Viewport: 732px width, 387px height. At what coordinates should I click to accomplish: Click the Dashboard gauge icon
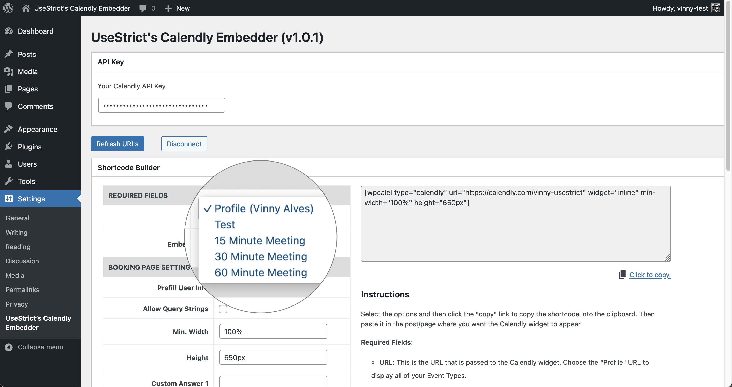9,31
